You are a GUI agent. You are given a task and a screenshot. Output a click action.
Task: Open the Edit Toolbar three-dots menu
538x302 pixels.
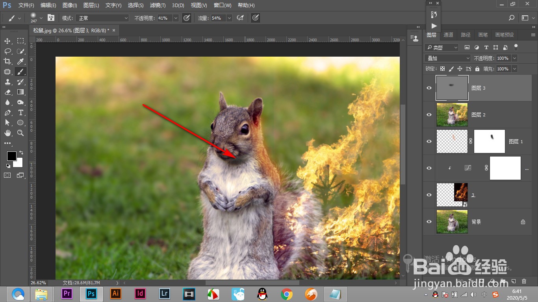(7, 144)
